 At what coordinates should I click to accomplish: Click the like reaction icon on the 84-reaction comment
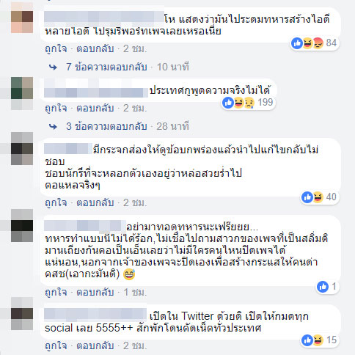tap(297, 43)
